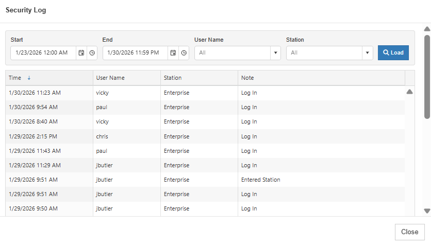
Task: Expand the User Name dropdown arrow
Action: 275,53
